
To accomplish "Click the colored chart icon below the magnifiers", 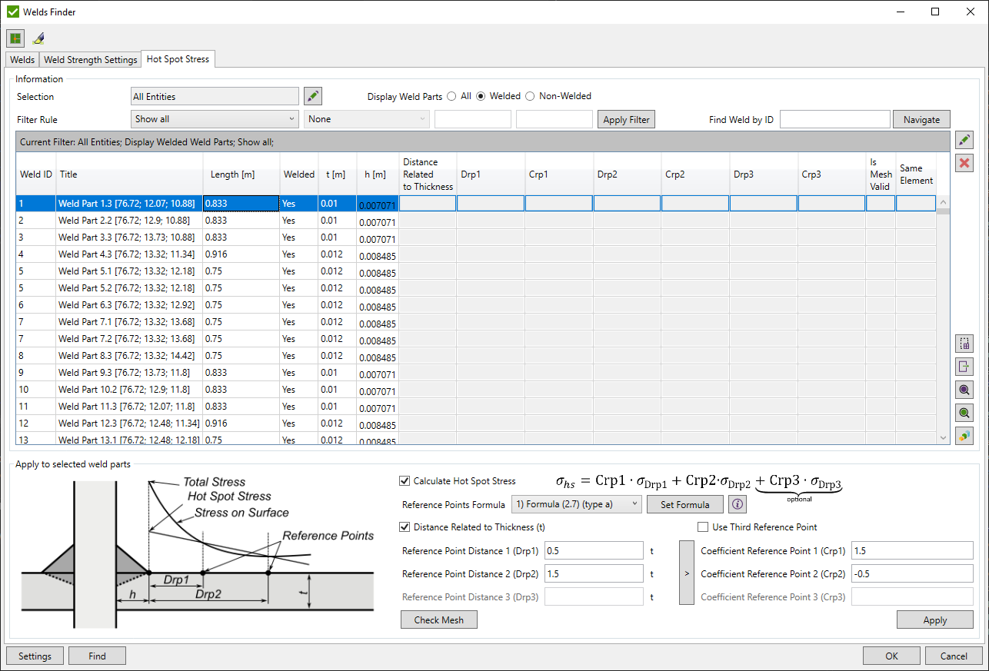I will (x=964, y=436).
